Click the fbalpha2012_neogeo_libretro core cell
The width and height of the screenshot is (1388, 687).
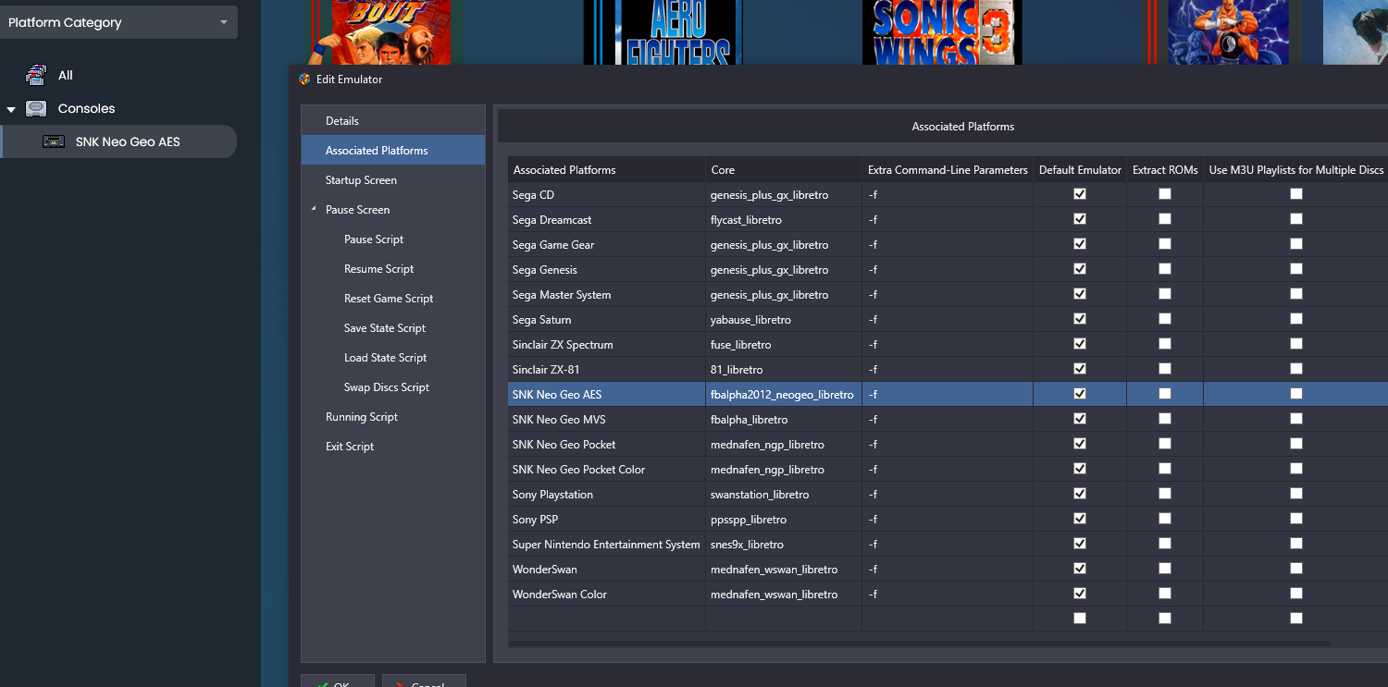tap(784, 394)
